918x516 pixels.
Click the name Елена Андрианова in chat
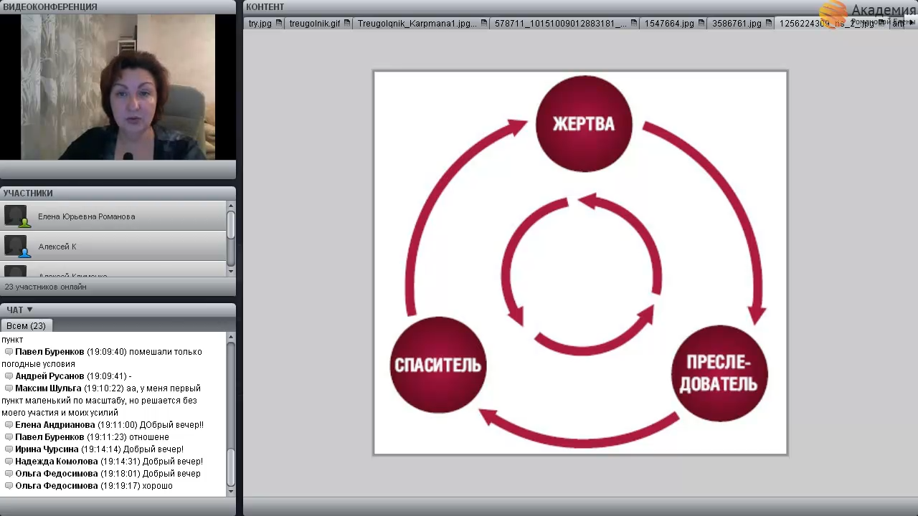[55, 425]
